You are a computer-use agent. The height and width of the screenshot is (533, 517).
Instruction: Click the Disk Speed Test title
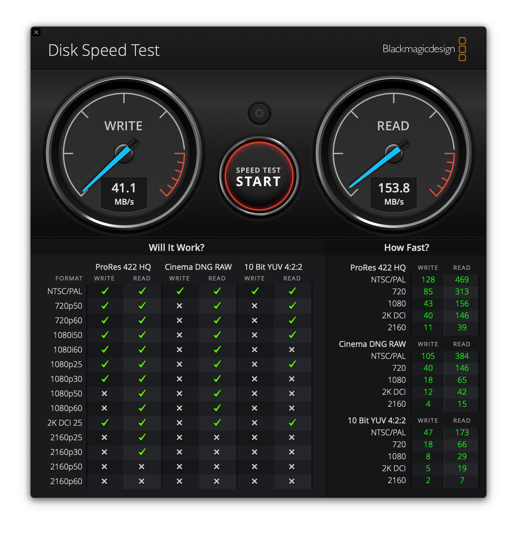[104, 50]
